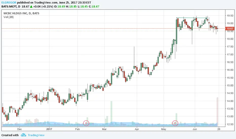Click the Jun date axis label

[x=195, y=129]
